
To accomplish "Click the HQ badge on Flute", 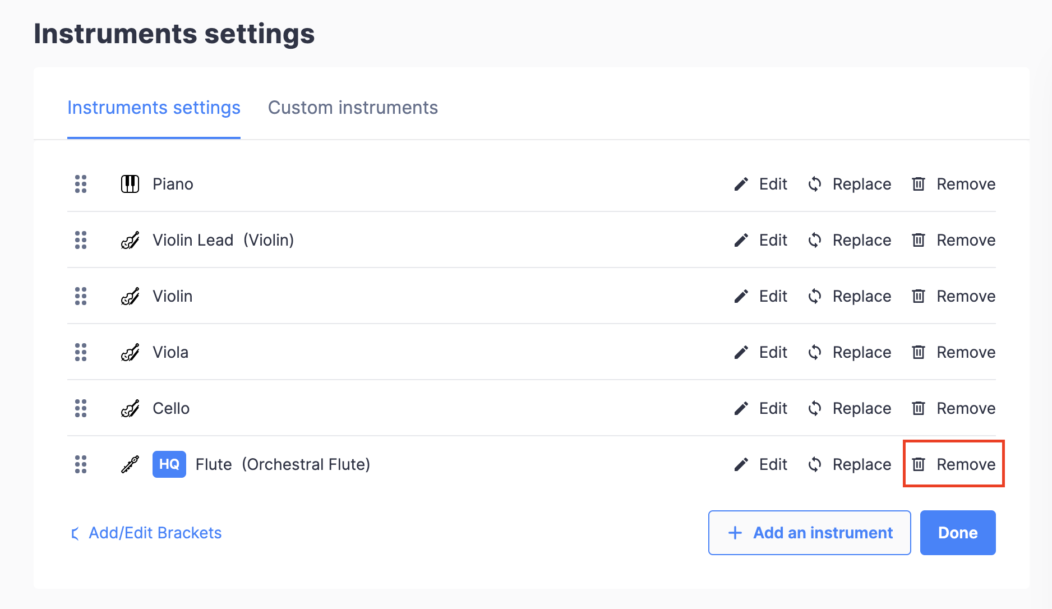I will click(169, 464).
